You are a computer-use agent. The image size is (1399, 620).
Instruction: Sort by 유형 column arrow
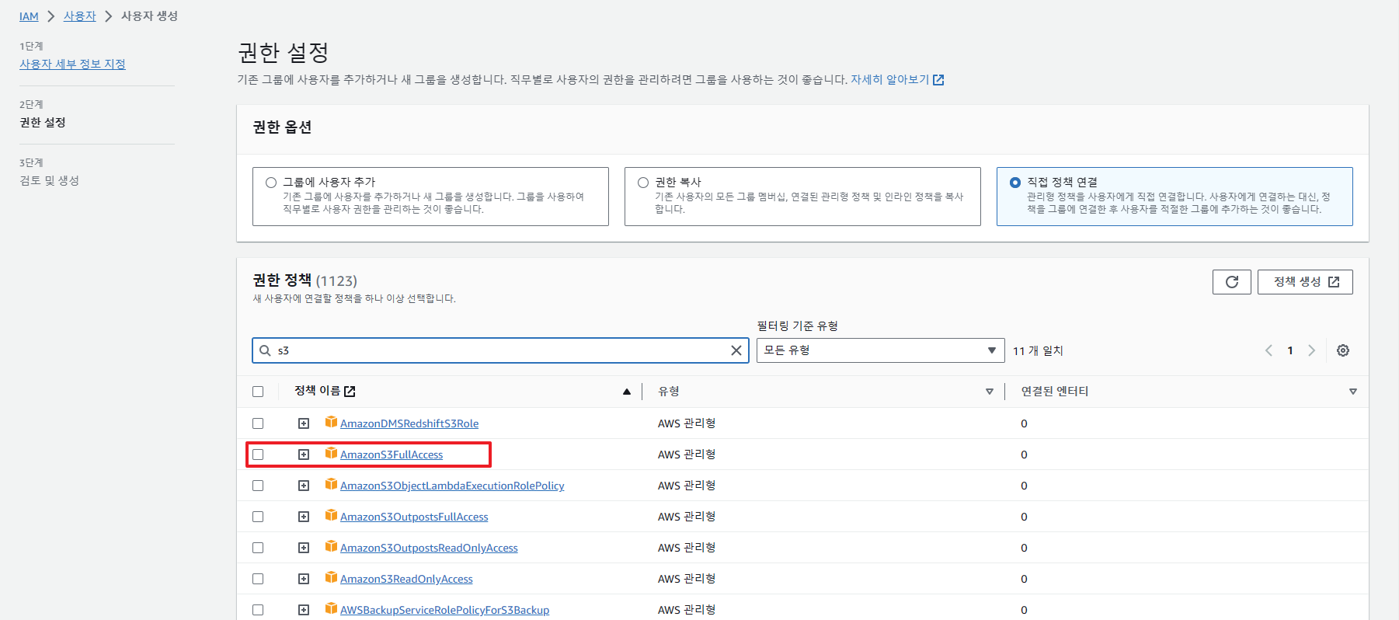[990, 392]
